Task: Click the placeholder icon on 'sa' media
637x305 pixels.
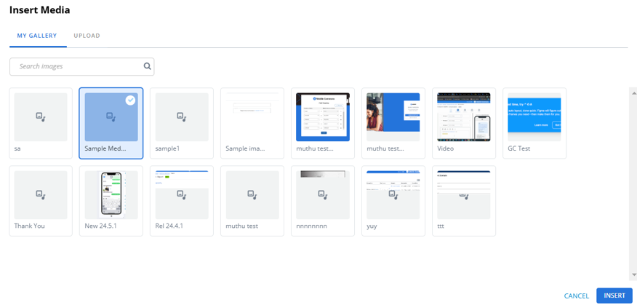Action: click(x=41, y=116)
